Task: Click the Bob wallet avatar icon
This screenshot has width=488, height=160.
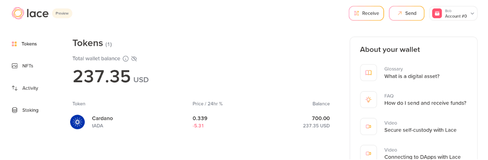Action: point(437,14)
